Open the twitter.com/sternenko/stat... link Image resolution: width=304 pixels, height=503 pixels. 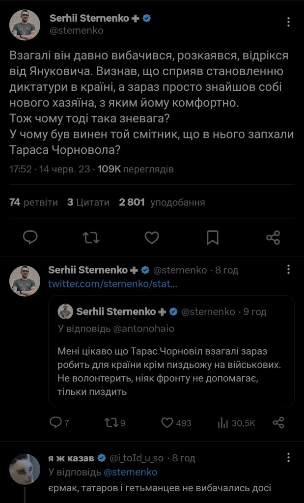click(112, 284)
